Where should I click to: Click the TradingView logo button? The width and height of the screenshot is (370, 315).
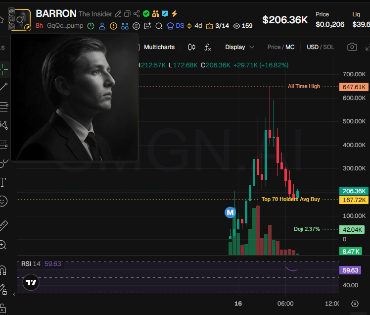[31, 282]
